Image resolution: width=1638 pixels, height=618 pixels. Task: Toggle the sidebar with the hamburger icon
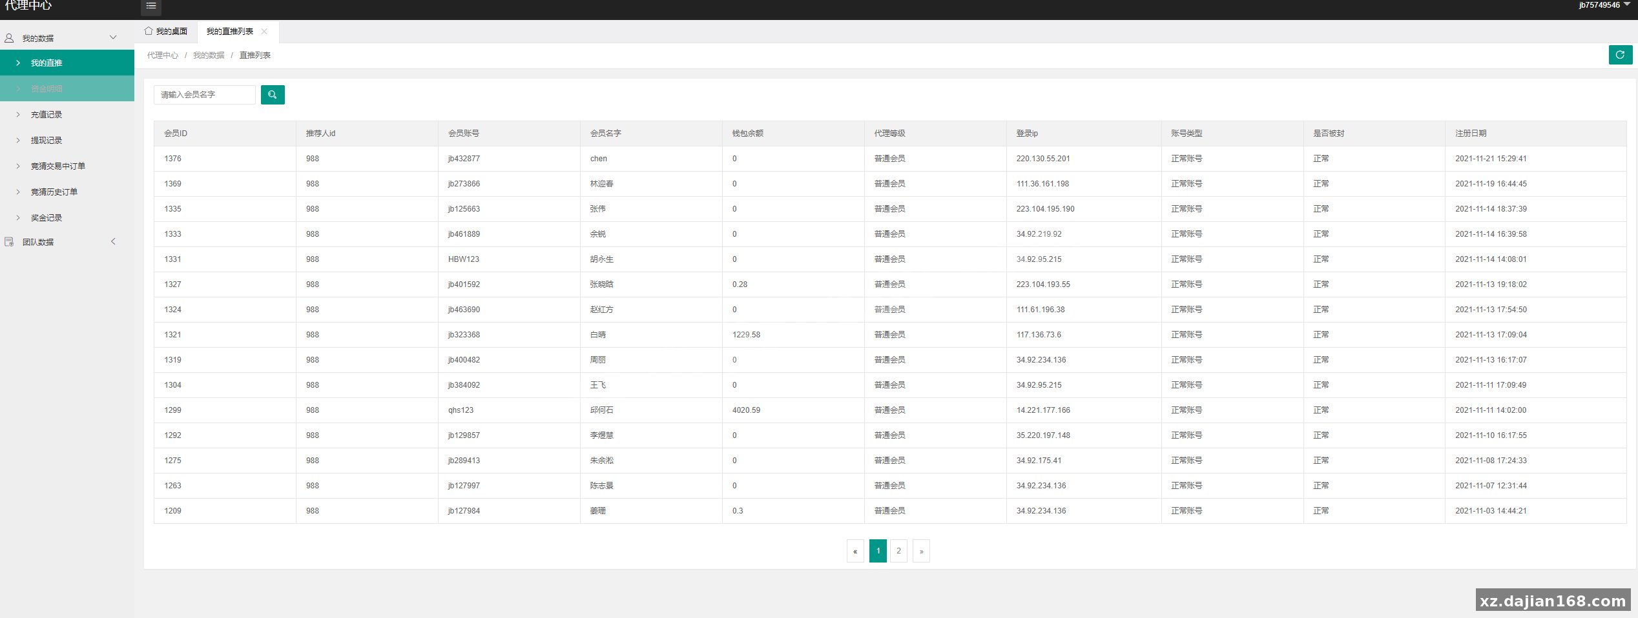(x=150, y=6)
